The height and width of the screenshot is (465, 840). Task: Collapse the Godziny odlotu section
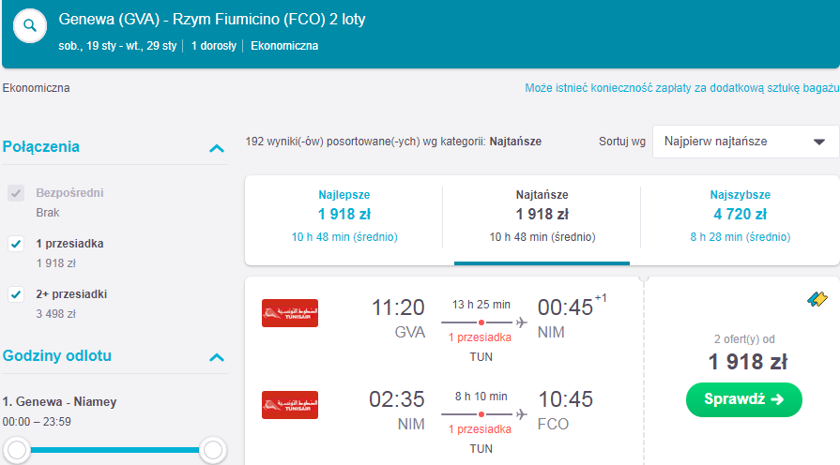[217, 357]
